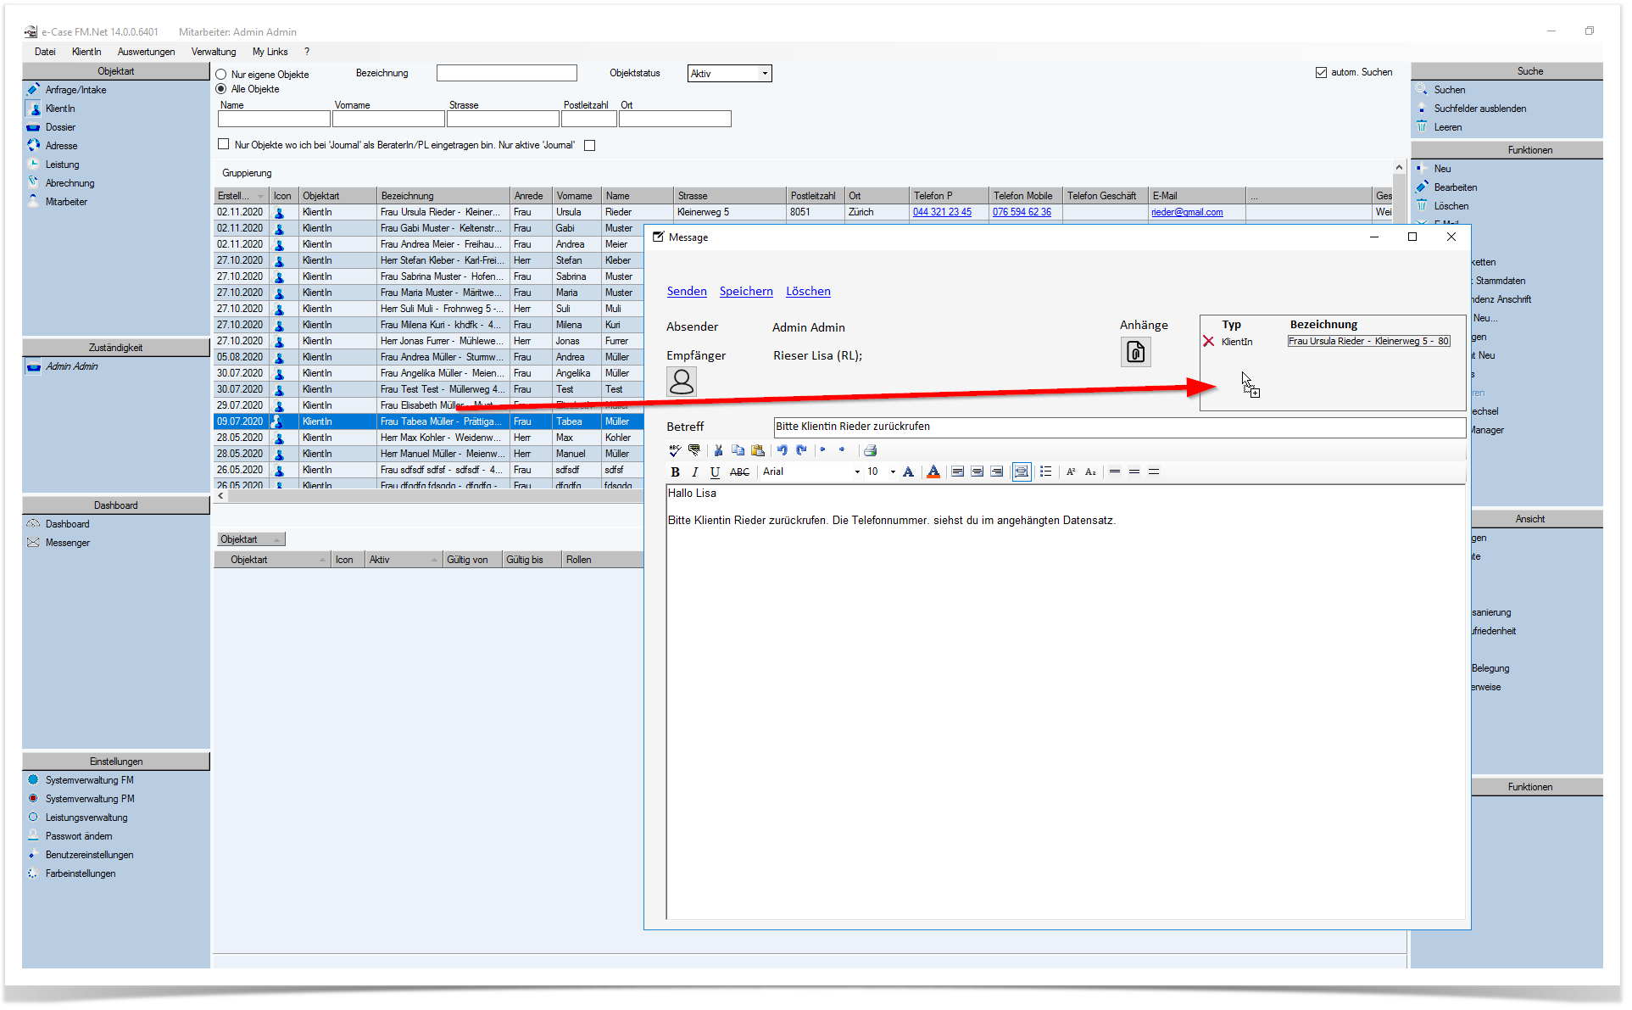Click the Senden link

pyautogui.click(x=687, y=292)
